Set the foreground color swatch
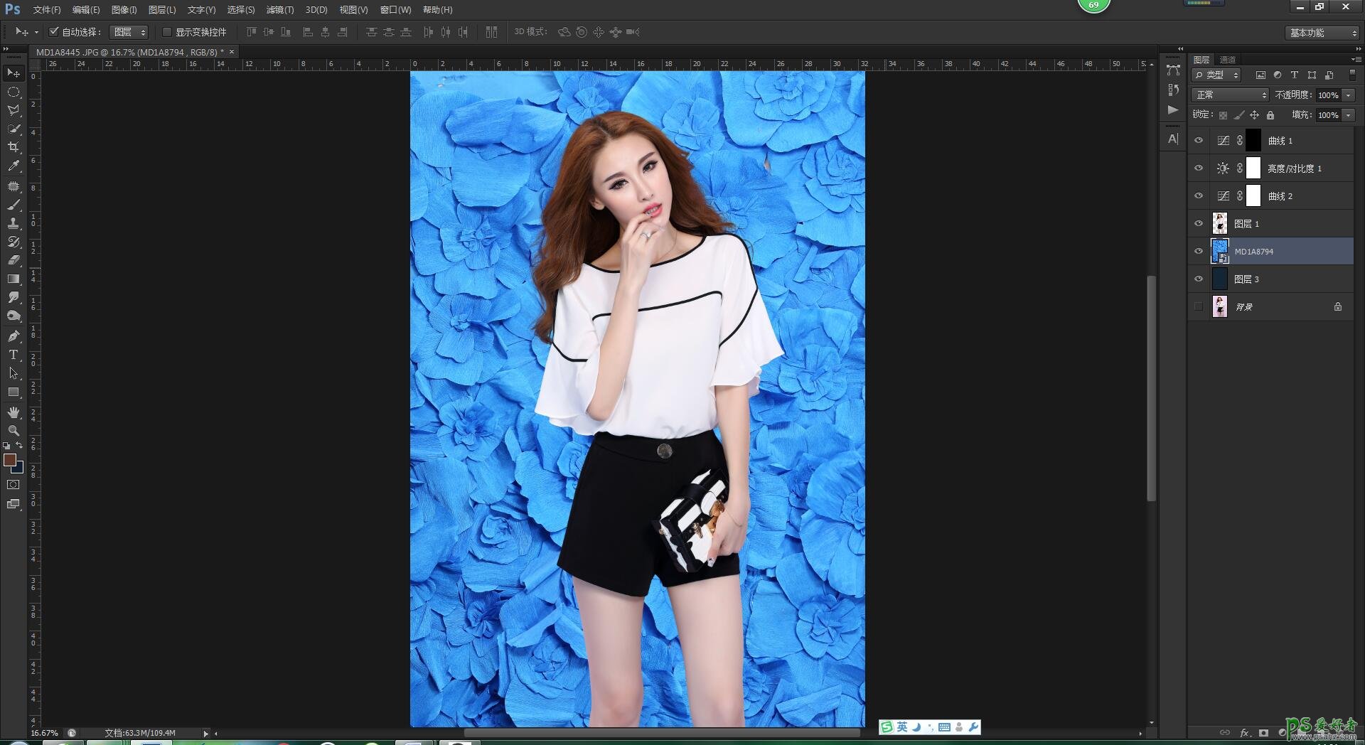 (x=9, y=460)
